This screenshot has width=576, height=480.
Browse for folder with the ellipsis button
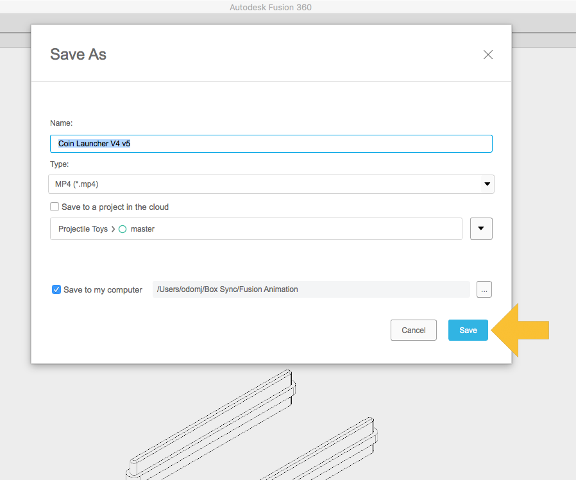[484, 289]
